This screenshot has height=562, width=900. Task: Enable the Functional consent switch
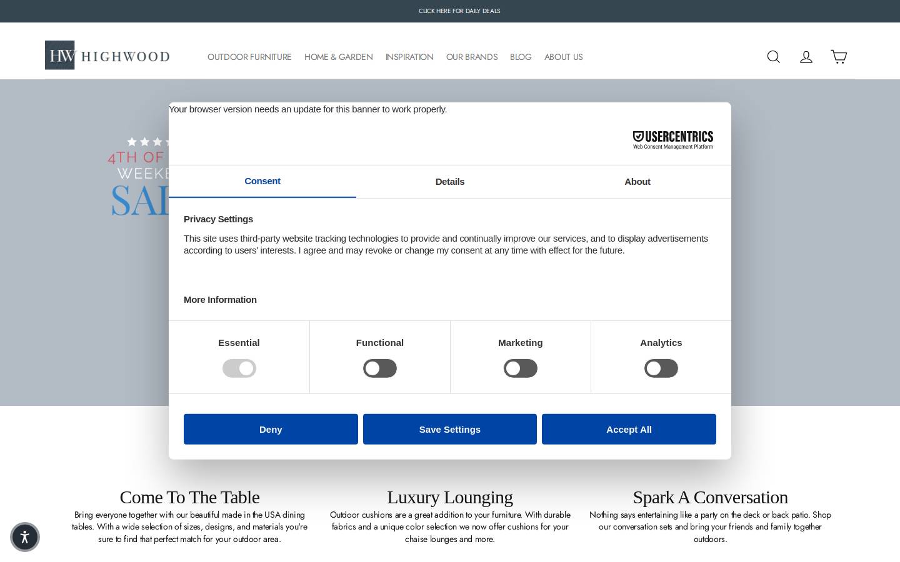380,368
